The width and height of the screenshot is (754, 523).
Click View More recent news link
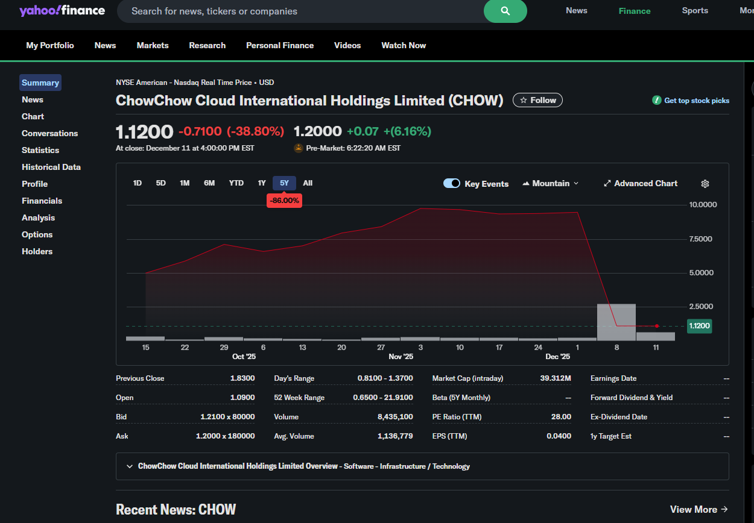(699, 510)
